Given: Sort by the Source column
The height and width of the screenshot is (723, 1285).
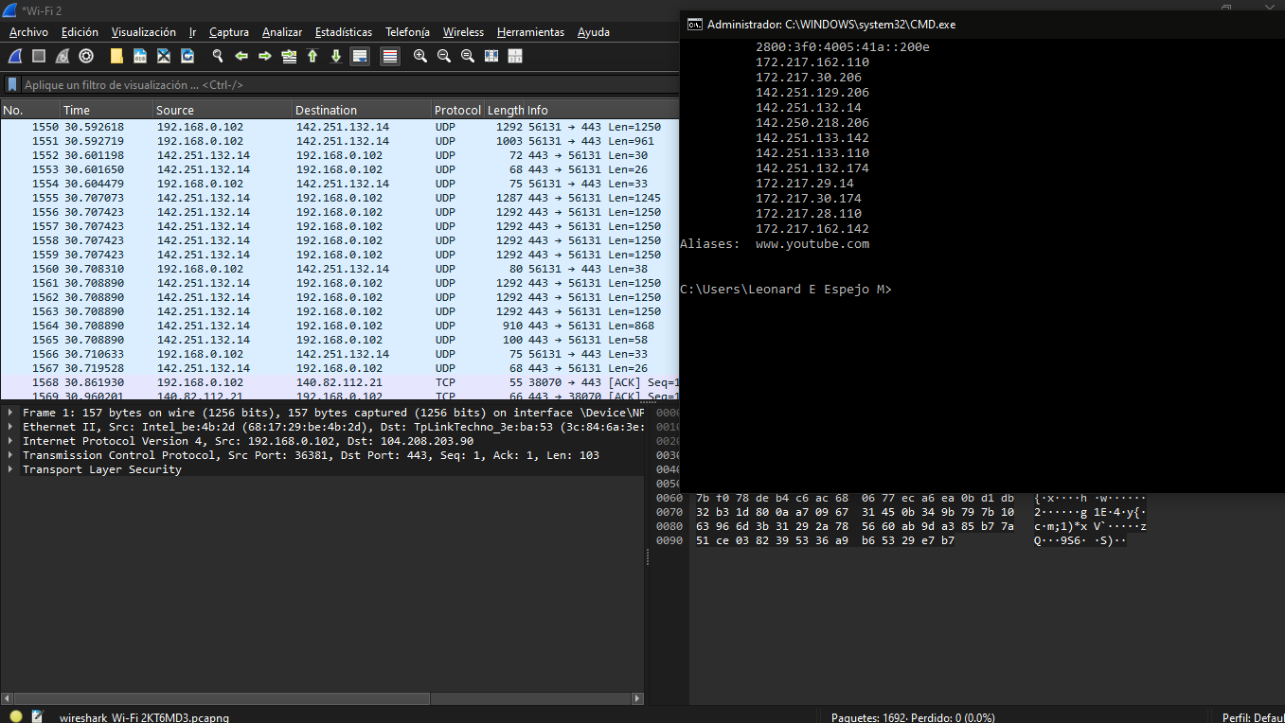Looking at the screenshot, I should (x=223, y=110).
